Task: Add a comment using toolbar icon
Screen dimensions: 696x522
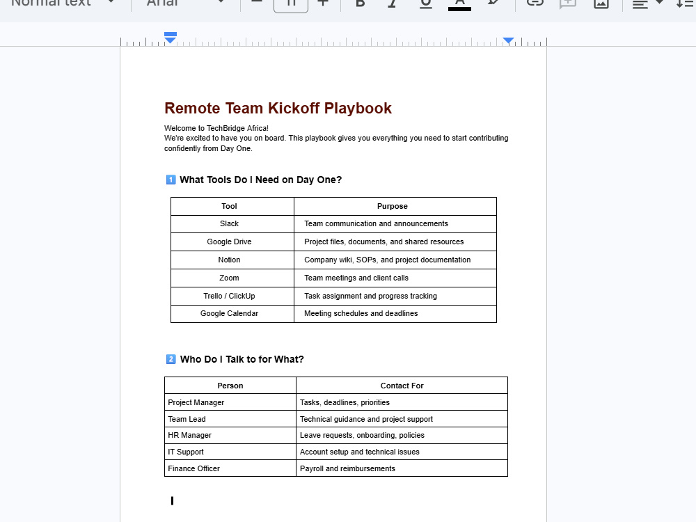Action: coord(568,3)
